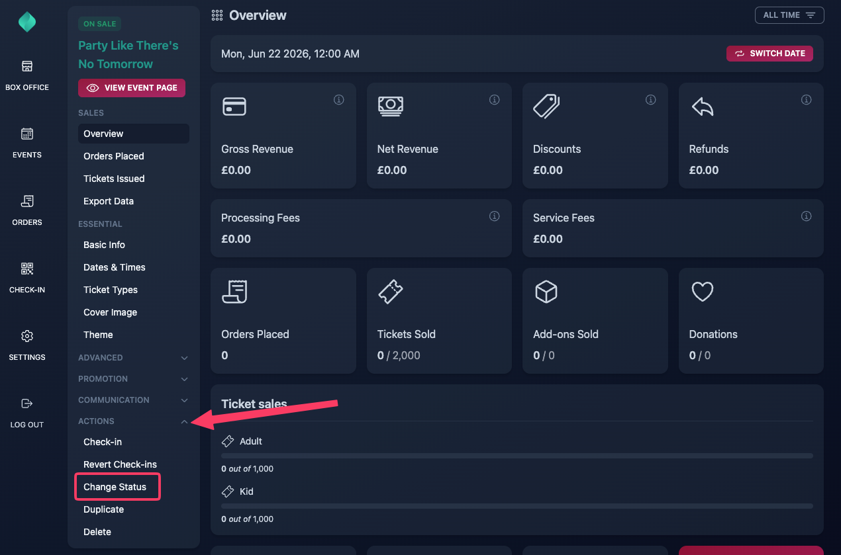Open the Settings gear icon
The width and height of the screenshot is (841, 555).
[x=27, y=336]
